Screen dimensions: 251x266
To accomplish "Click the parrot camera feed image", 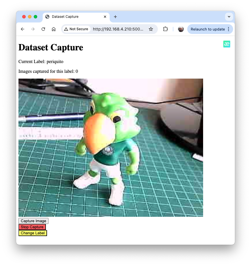I will pyautogui.click(x=110, y=147).
